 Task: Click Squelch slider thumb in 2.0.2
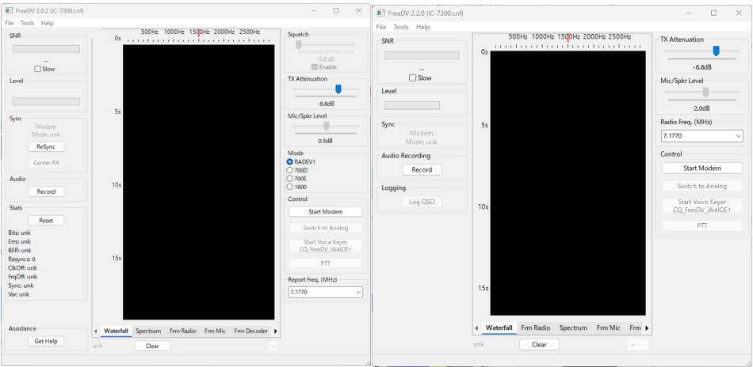[298, 44]
